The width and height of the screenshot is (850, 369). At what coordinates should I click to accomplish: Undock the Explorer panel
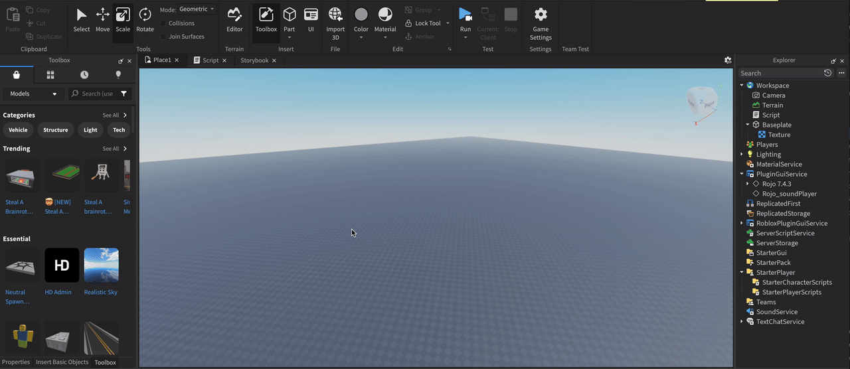[x=833, y=60]
